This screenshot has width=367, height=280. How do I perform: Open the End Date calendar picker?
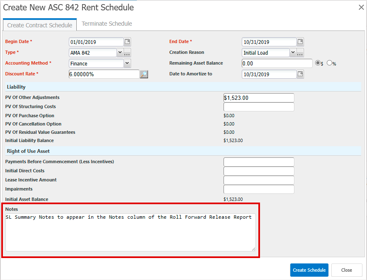pyautogui.click(x=300, y=42)
